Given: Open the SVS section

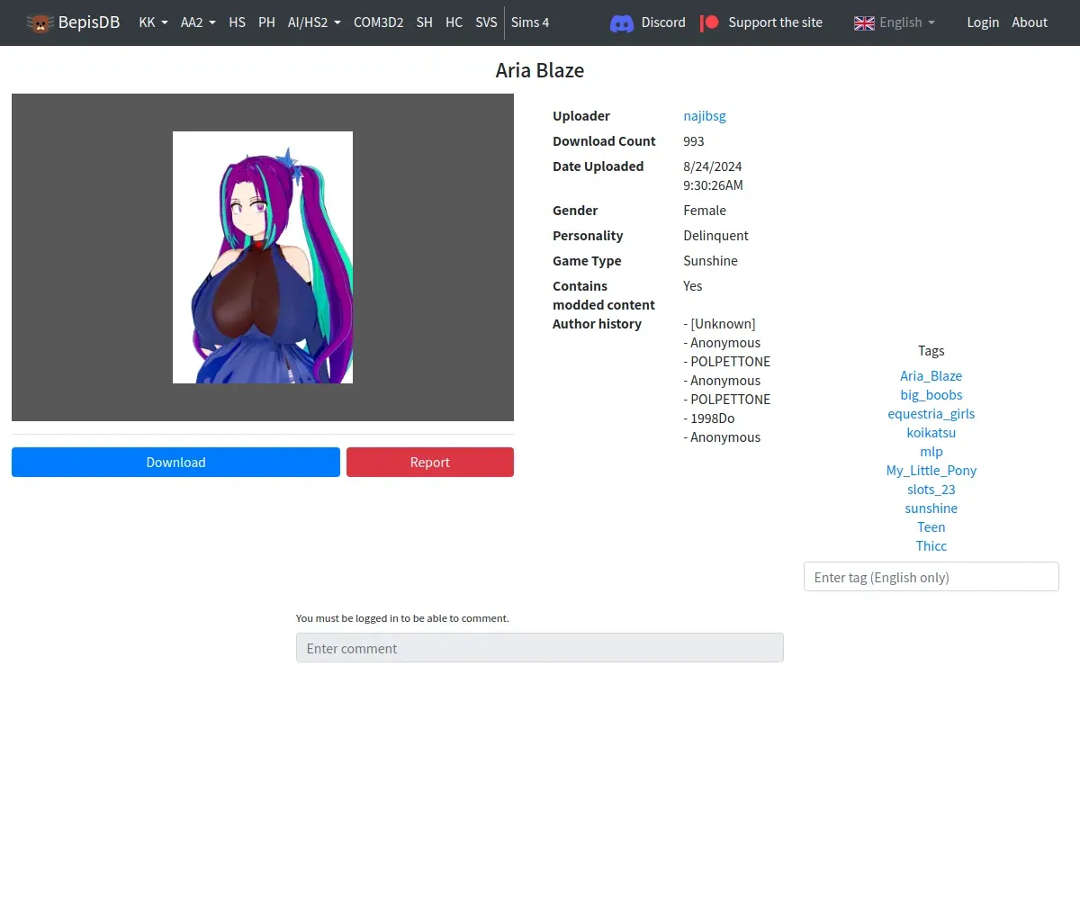Looking at the screenshot, I should 486,22.
